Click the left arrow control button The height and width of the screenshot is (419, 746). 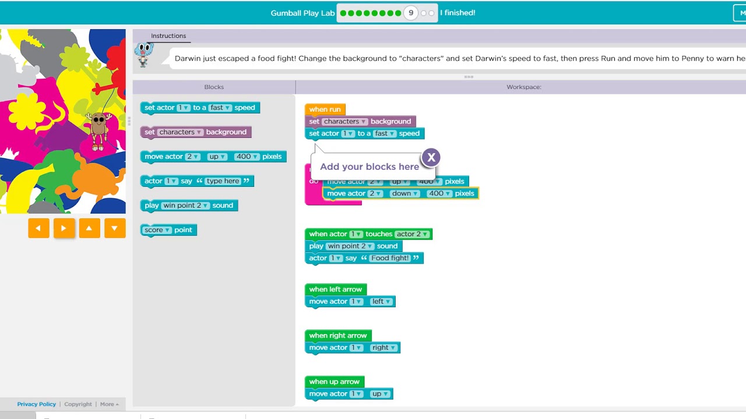(x=38, y=228)
